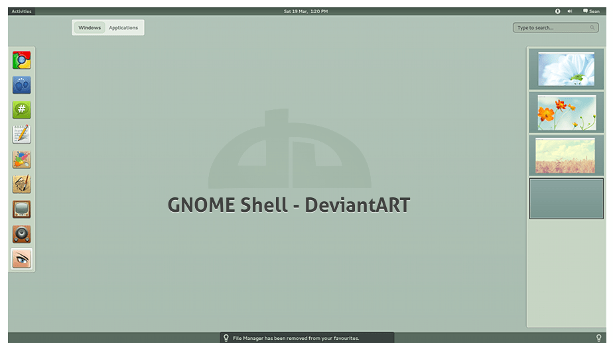Viewport: 613px width, 343px height.
Task: Open the television media player icon
Action: 21,209
